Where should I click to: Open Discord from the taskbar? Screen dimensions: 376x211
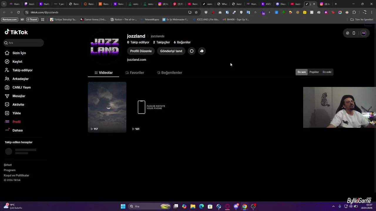coord(236,206)
